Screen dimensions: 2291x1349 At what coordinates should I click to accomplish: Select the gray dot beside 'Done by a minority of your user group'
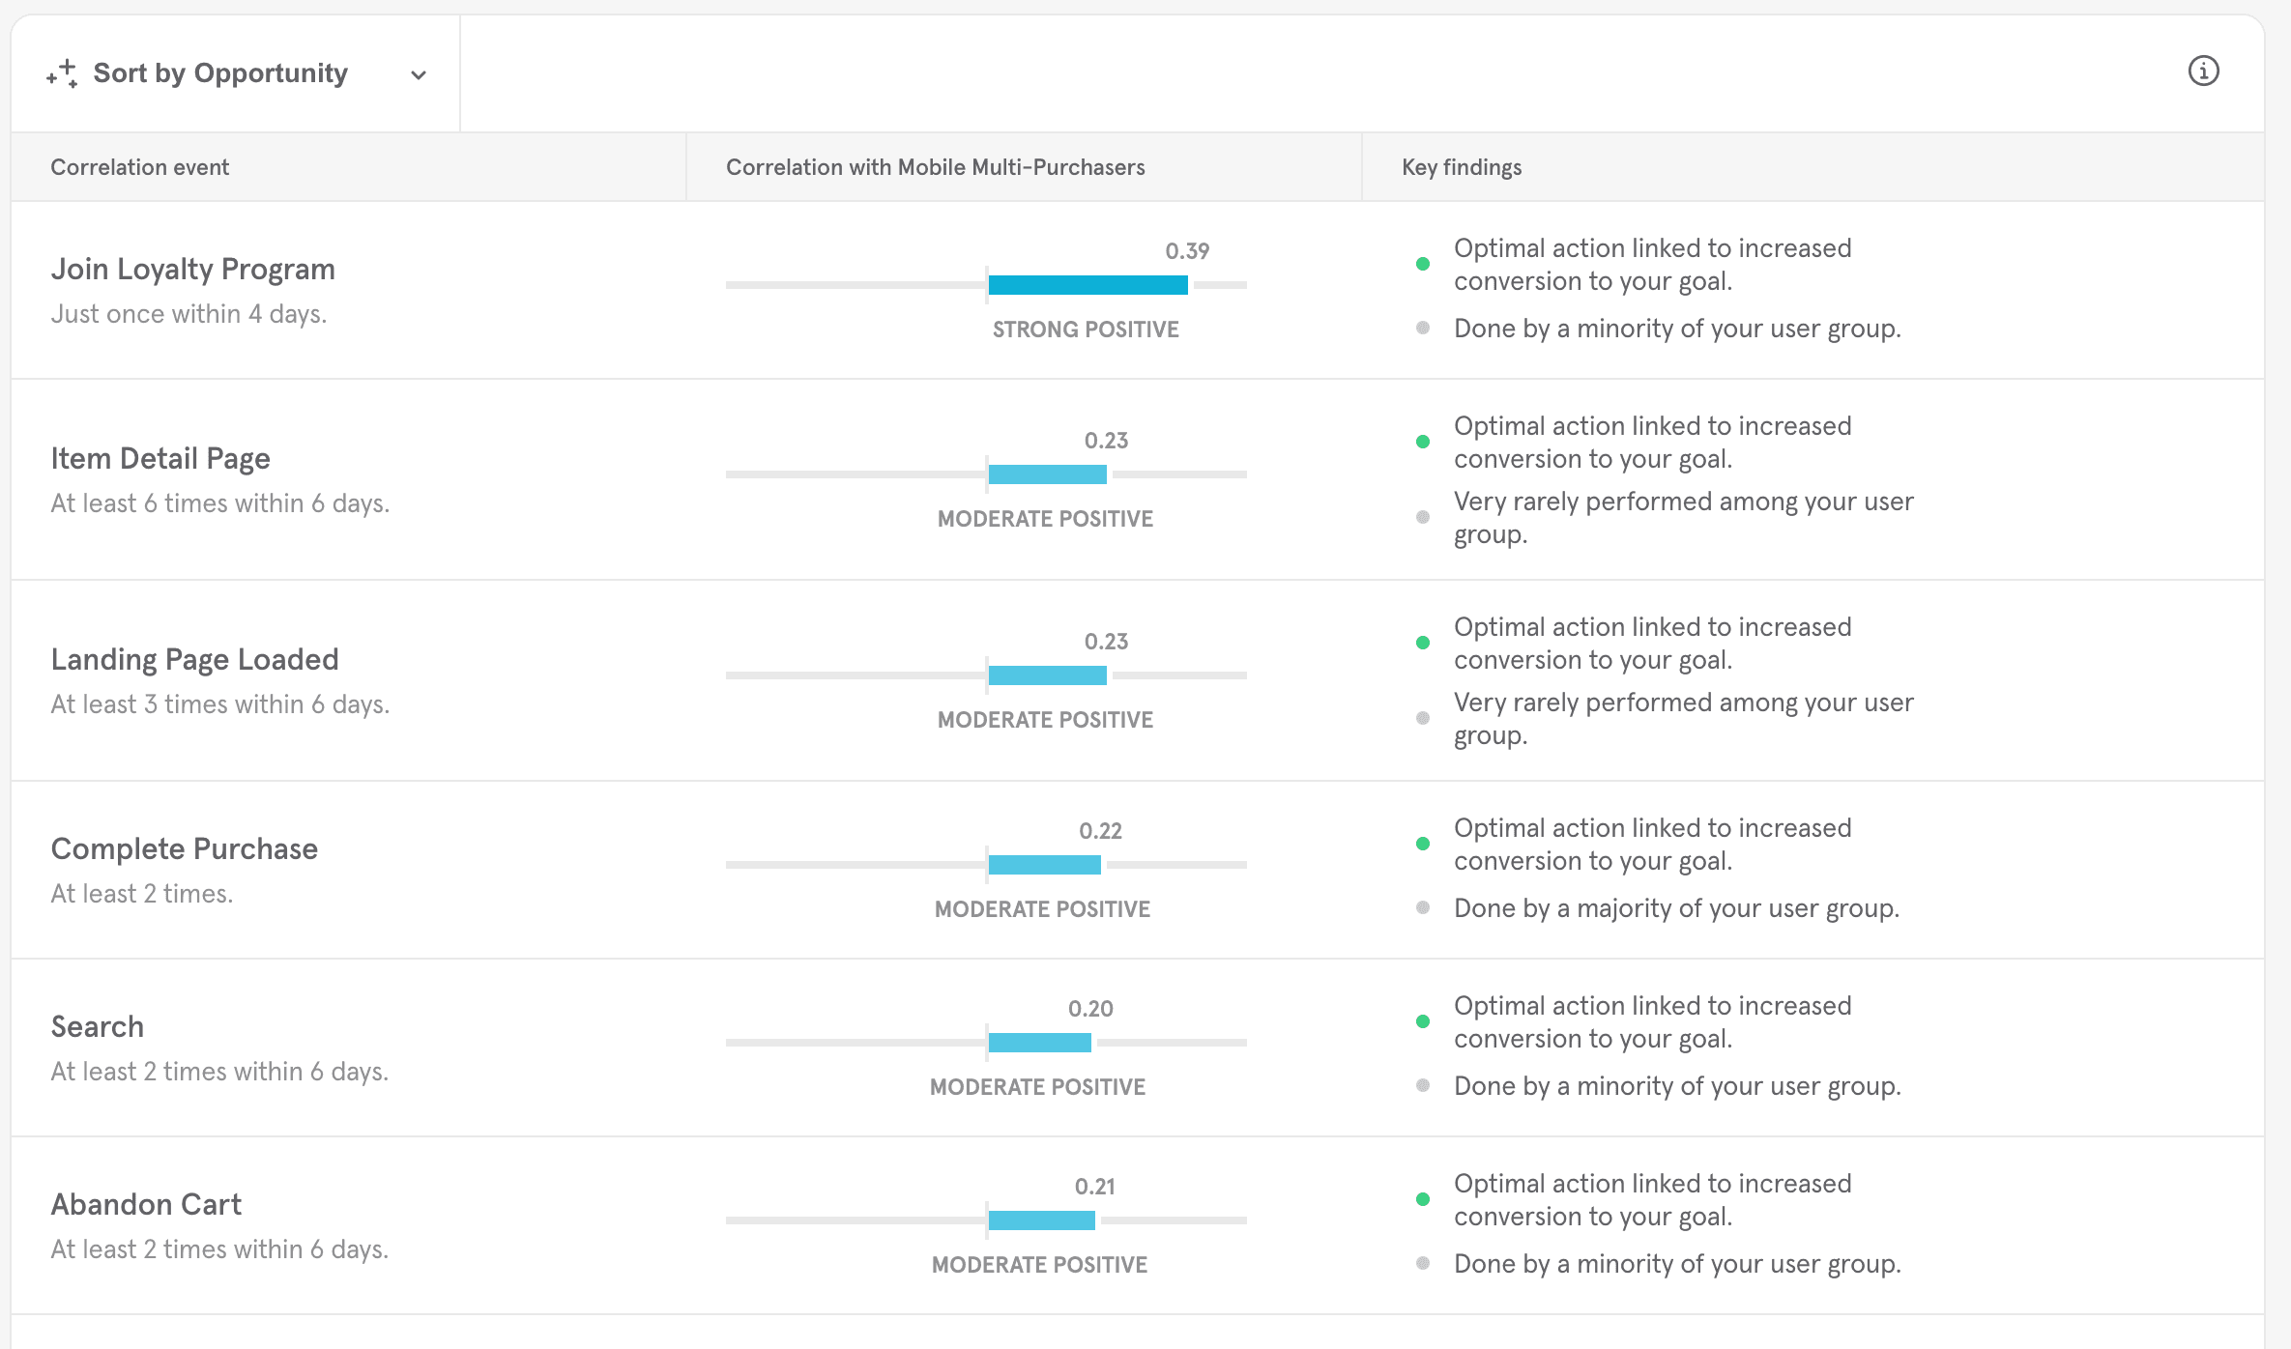[x=1423, y=328]
